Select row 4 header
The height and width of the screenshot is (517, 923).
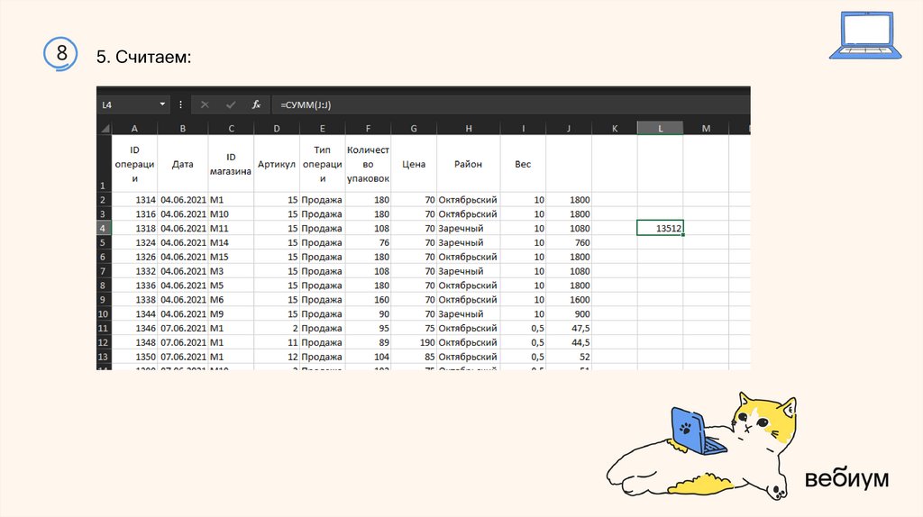(104, 229)
